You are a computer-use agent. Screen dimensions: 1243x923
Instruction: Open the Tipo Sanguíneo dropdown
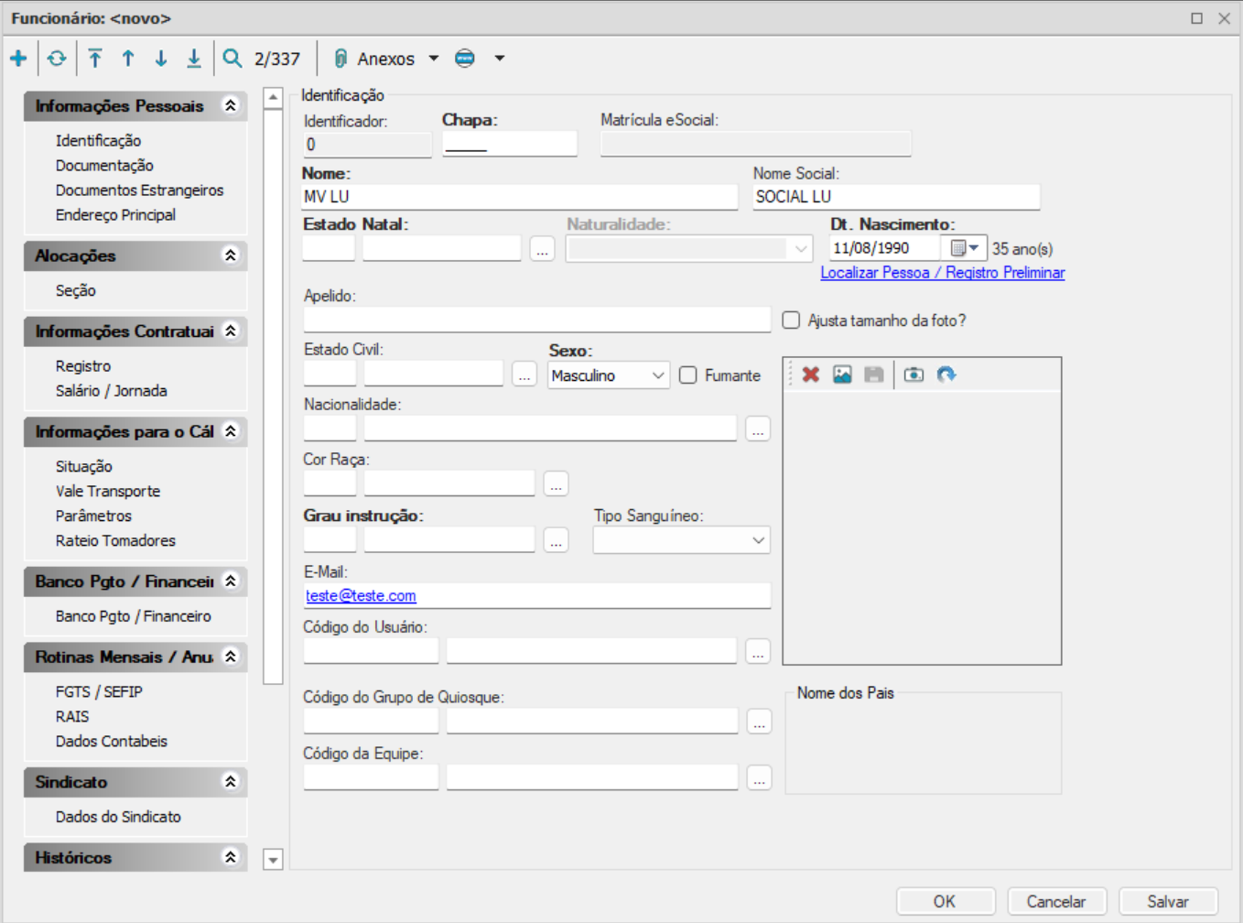tap(681, 540)
